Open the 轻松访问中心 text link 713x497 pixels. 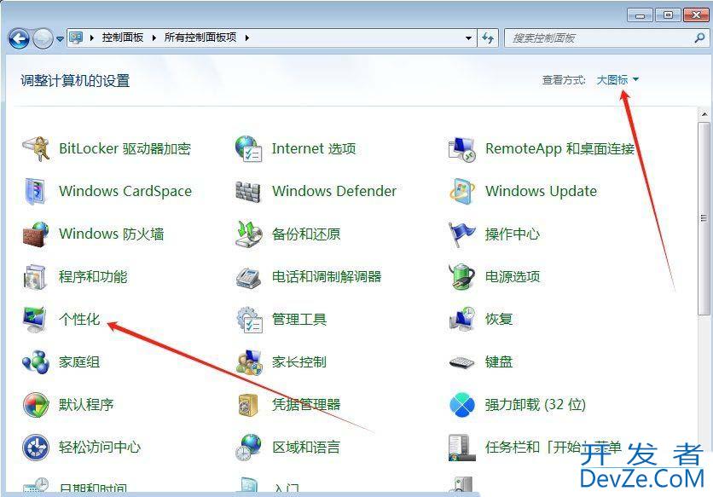(x=100, y=448)
